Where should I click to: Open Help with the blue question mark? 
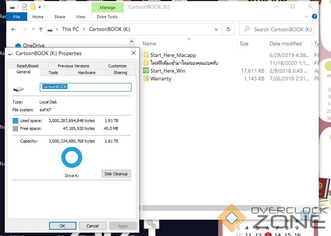(315, 17)
